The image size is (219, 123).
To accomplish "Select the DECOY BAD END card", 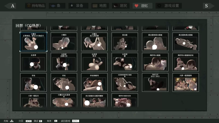I will pyautogui.click(x=155, y=83).
